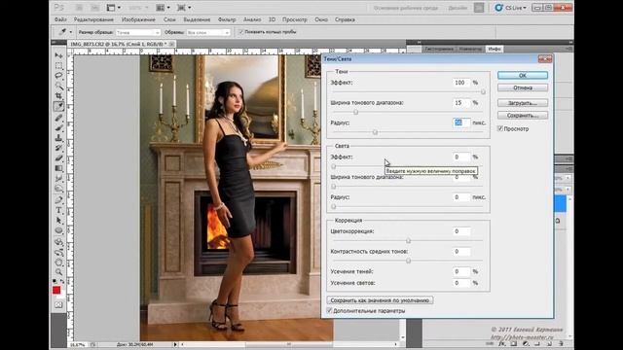The image size is (623, 350).
Task: Open the Файл menu
Action: pos(60,19)
